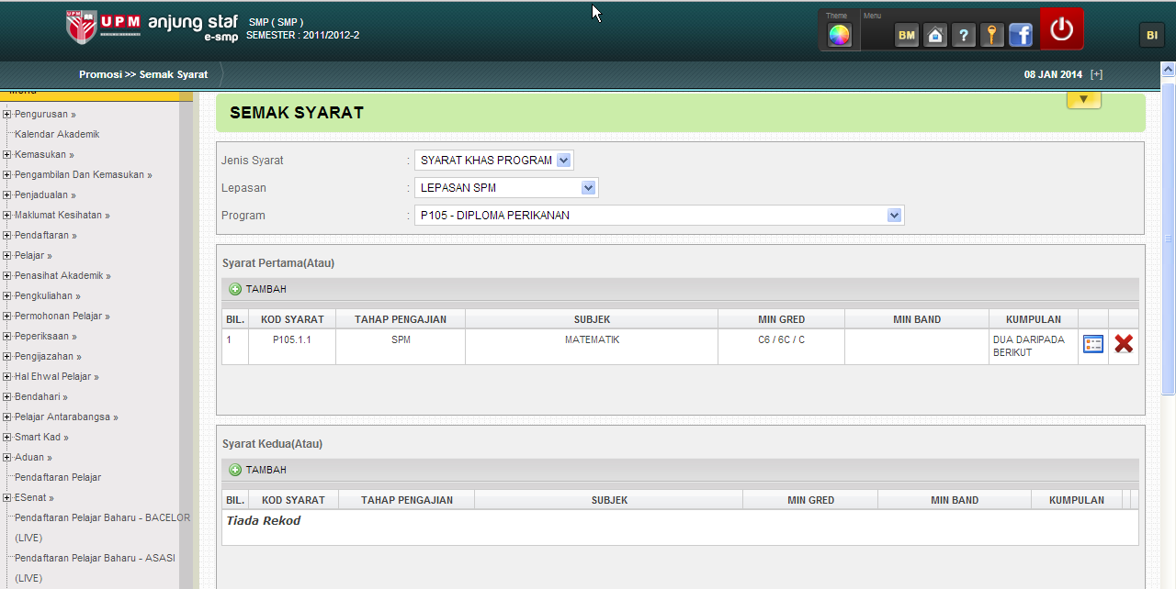Expand Pengurusan menu item

point(45,115)
